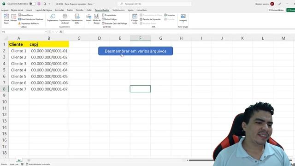The image size is (295, 166).
Task: Click the Comentários button
Action: click(276, 10)
